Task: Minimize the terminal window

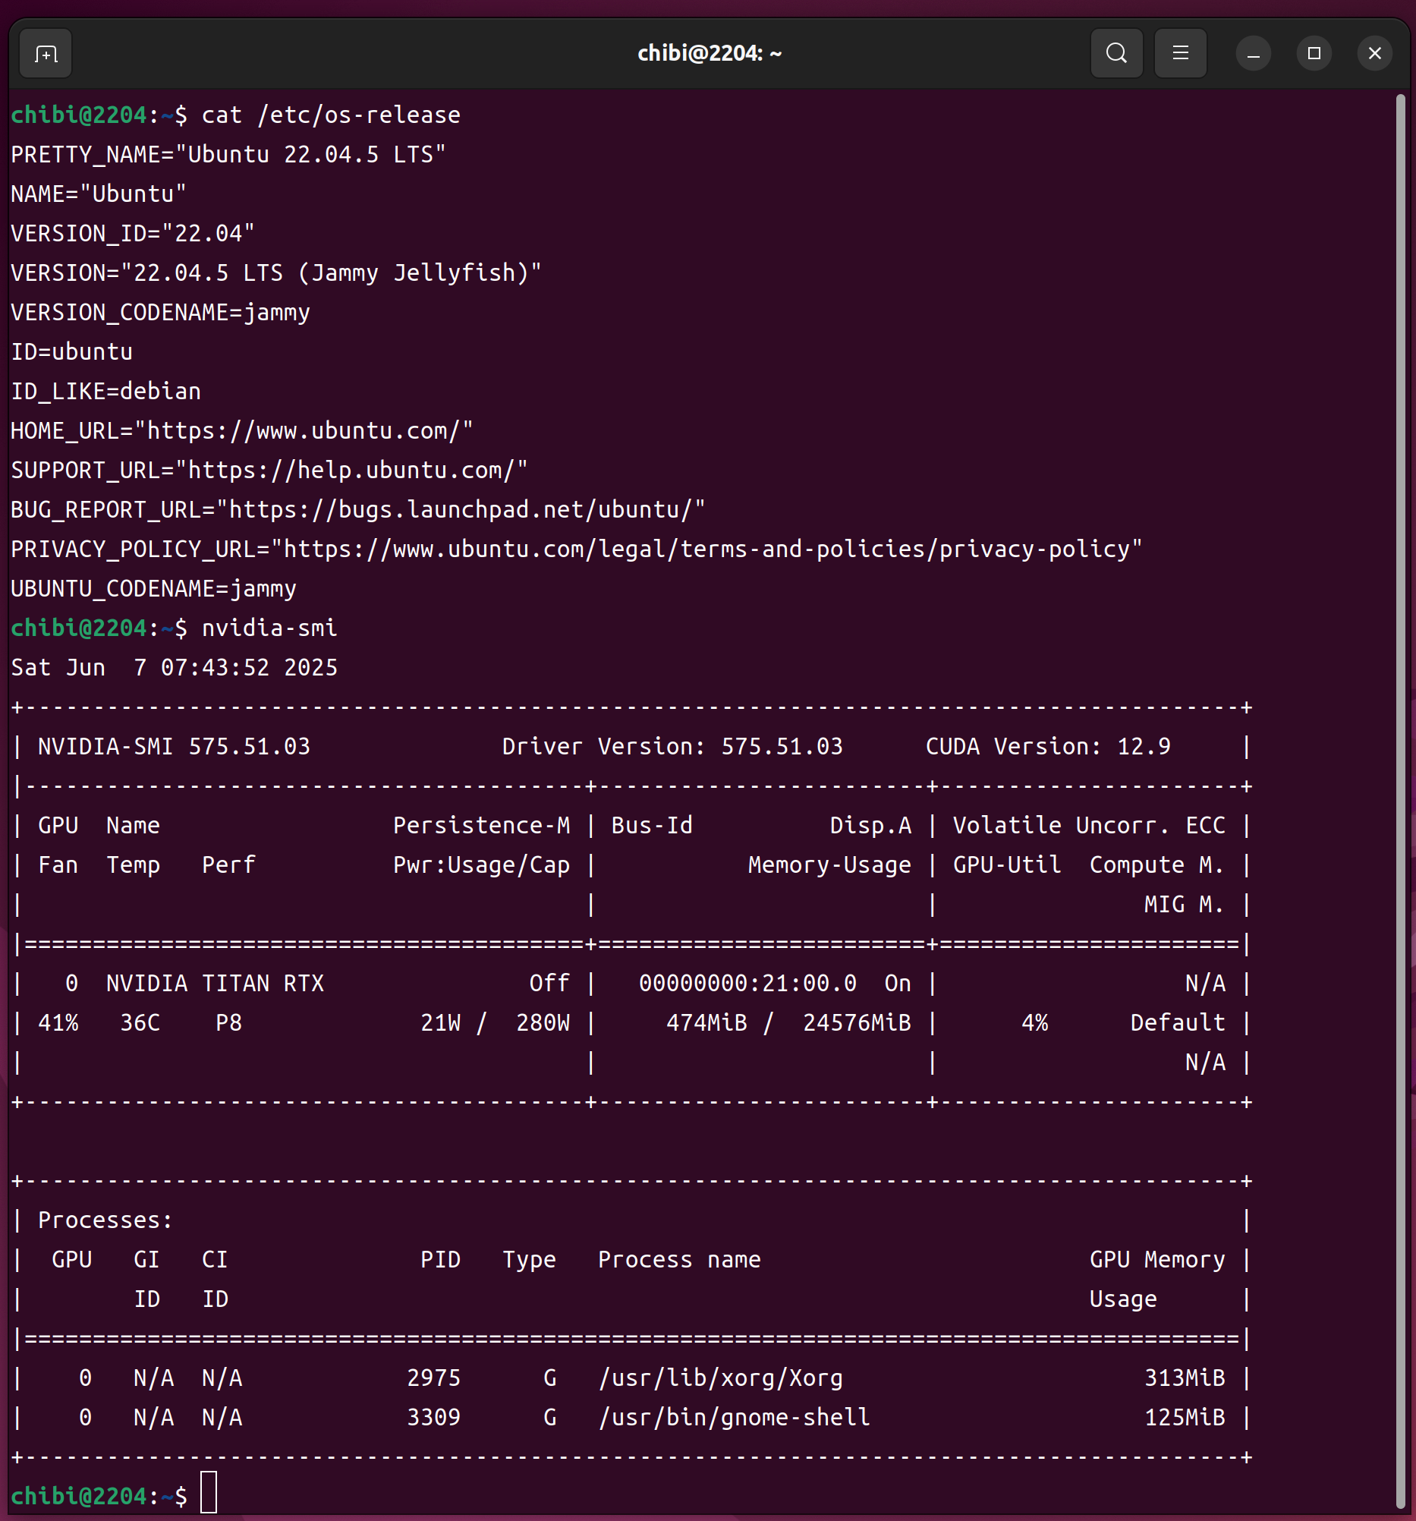Action: [1252, 54]
